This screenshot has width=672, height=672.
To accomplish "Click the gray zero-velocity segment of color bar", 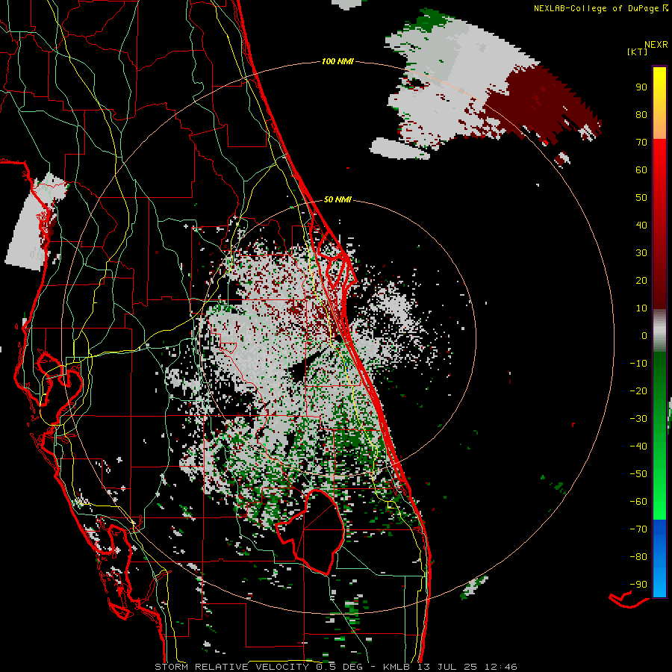I will click(659, 331).
